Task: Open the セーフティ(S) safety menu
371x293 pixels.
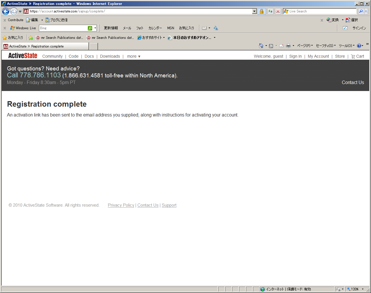Action: 325,46
